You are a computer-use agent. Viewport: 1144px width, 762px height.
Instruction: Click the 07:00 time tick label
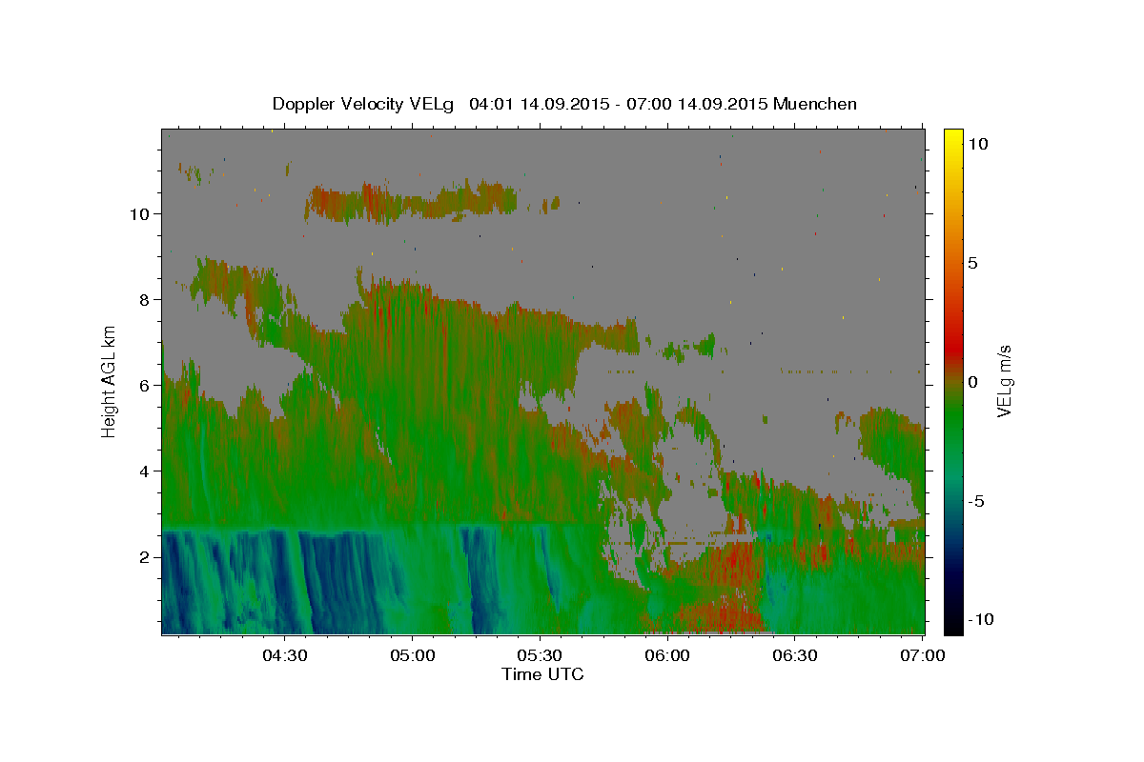coord(923,655)
